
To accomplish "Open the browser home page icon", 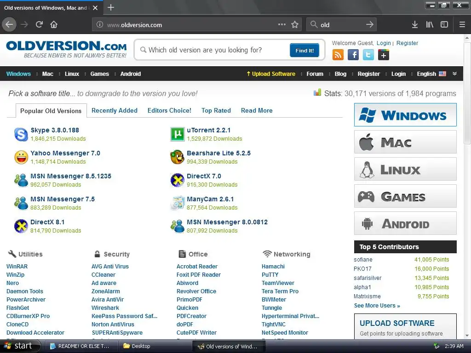I will click(54, 24).
